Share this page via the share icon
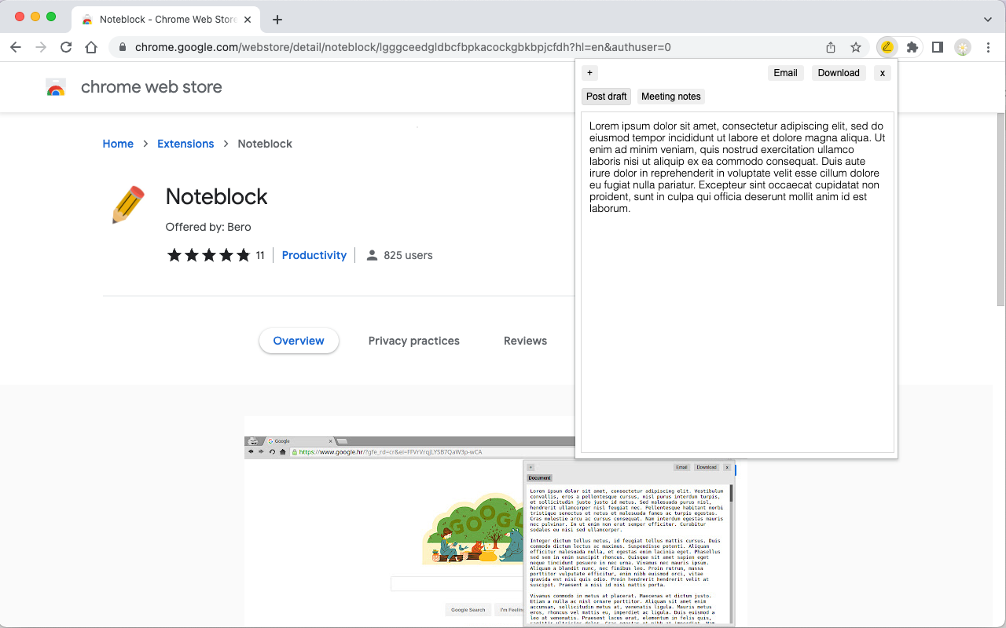Image resolution: width=1006 pixels, height=628 pixels. pos(831,47)
